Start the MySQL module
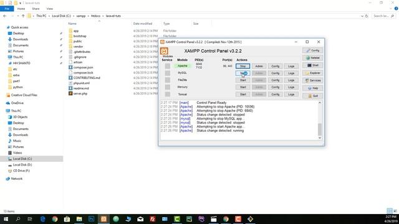Viewport: 399px width, 224px height. pyautogui.click(x=243, y=73)
